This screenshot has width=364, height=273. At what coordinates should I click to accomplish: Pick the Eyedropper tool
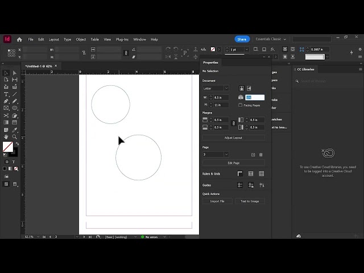click(x=15, y=130)
